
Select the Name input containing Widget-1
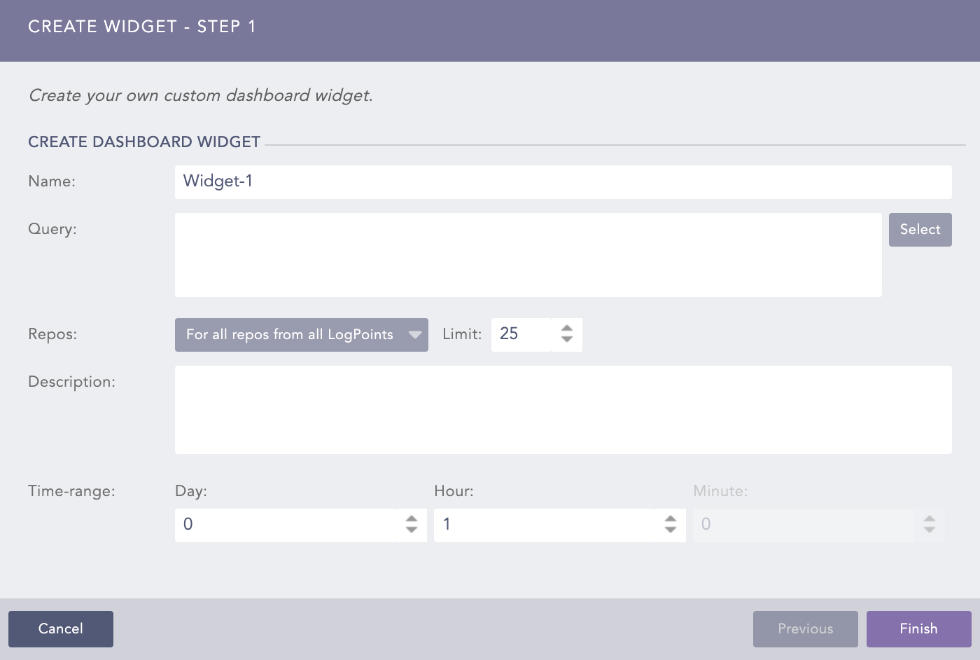coord(563,181)
